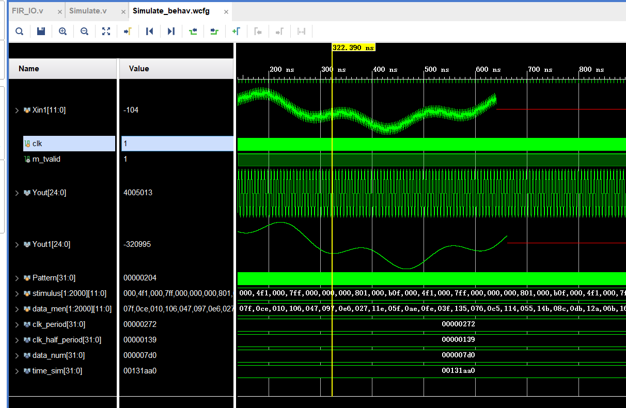Viewport: 626px width, 408px height.
Task: Expand the stimulus[1:2000][11:0] array
Action: [17, 293]
